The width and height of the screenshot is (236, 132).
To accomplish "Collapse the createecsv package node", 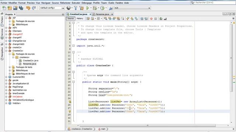I will [13, 57].
